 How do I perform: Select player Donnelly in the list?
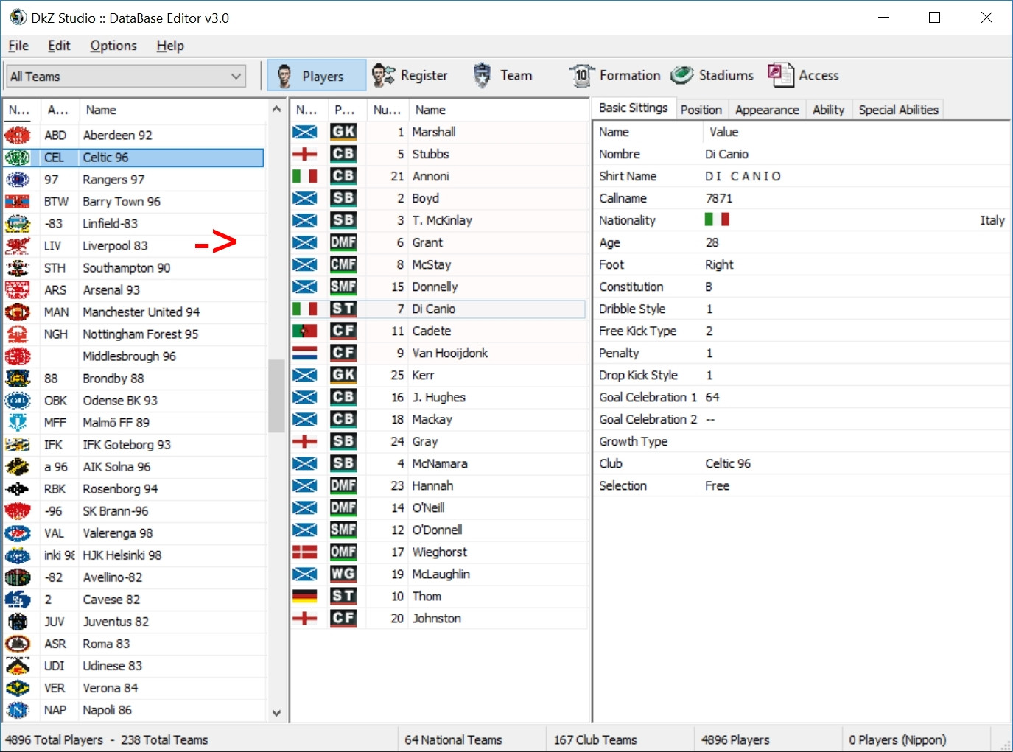click(x=439, y=287)
